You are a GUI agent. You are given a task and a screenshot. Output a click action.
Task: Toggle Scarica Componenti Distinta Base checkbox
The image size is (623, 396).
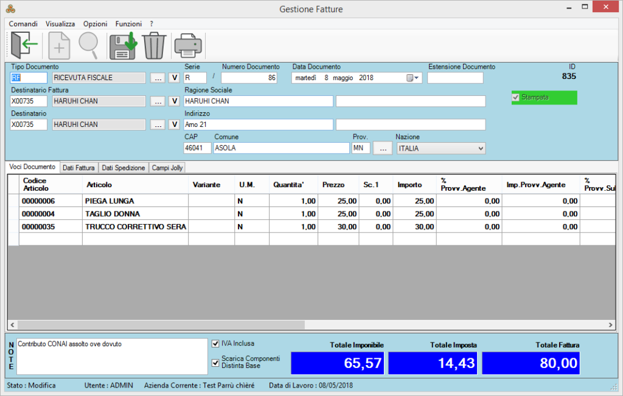[215, 363]
